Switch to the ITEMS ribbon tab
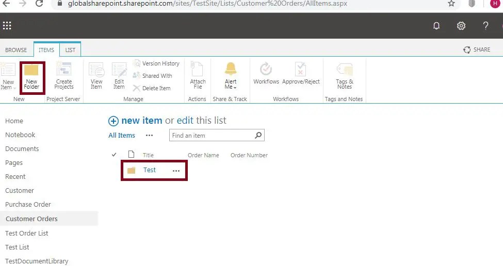 (x=46, y=50)
